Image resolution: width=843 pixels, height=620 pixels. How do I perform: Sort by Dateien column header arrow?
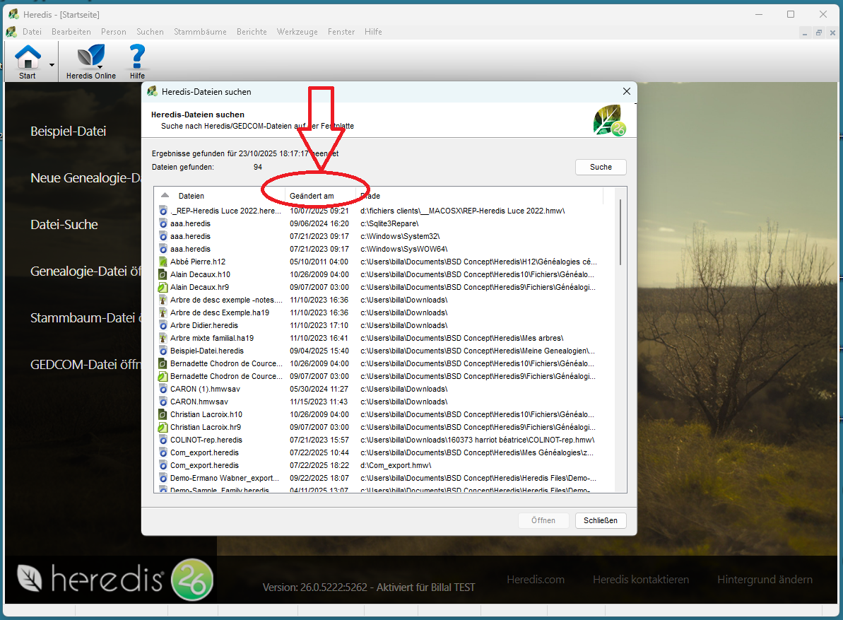(x=165, y=195)
